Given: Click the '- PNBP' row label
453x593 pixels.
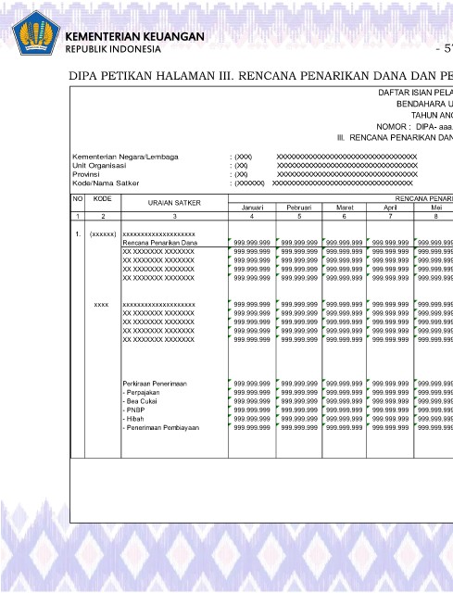Looking at the screenshot, I should coord(133,410).
